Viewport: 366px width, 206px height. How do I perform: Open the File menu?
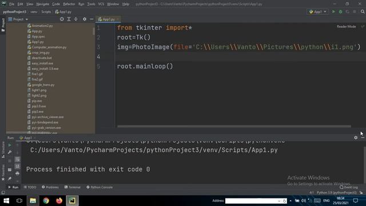11,4
